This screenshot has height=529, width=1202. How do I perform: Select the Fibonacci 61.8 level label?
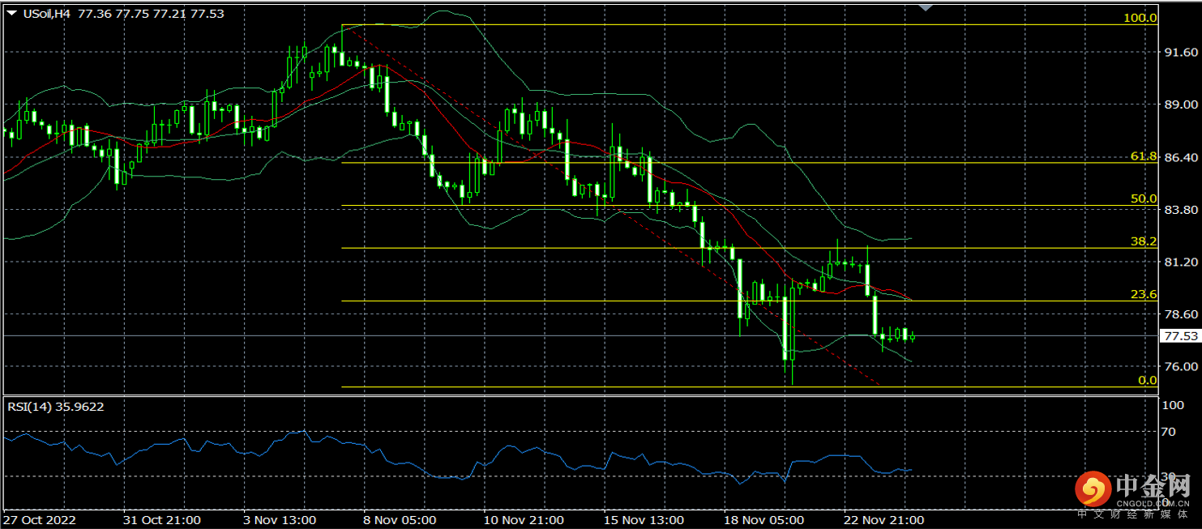[x=1144, y=156]
